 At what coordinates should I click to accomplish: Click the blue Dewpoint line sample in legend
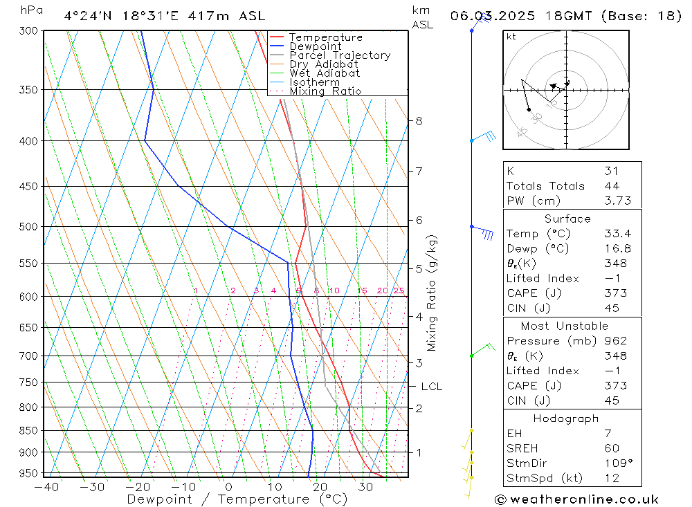(276, 46)
